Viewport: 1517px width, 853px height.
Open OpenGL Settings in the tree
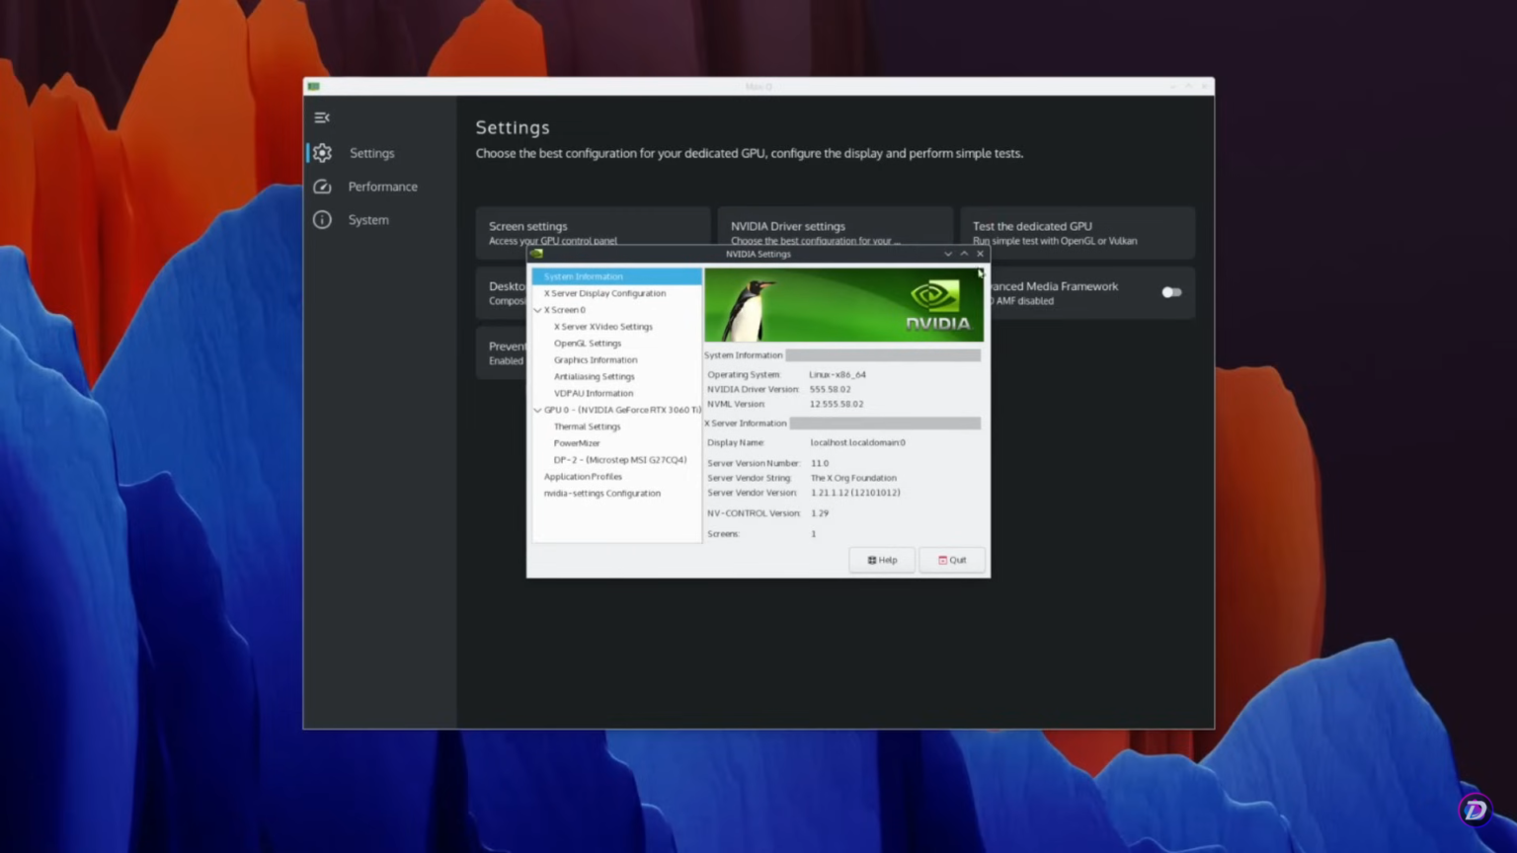pyautogui.click(x=588, y=344)
